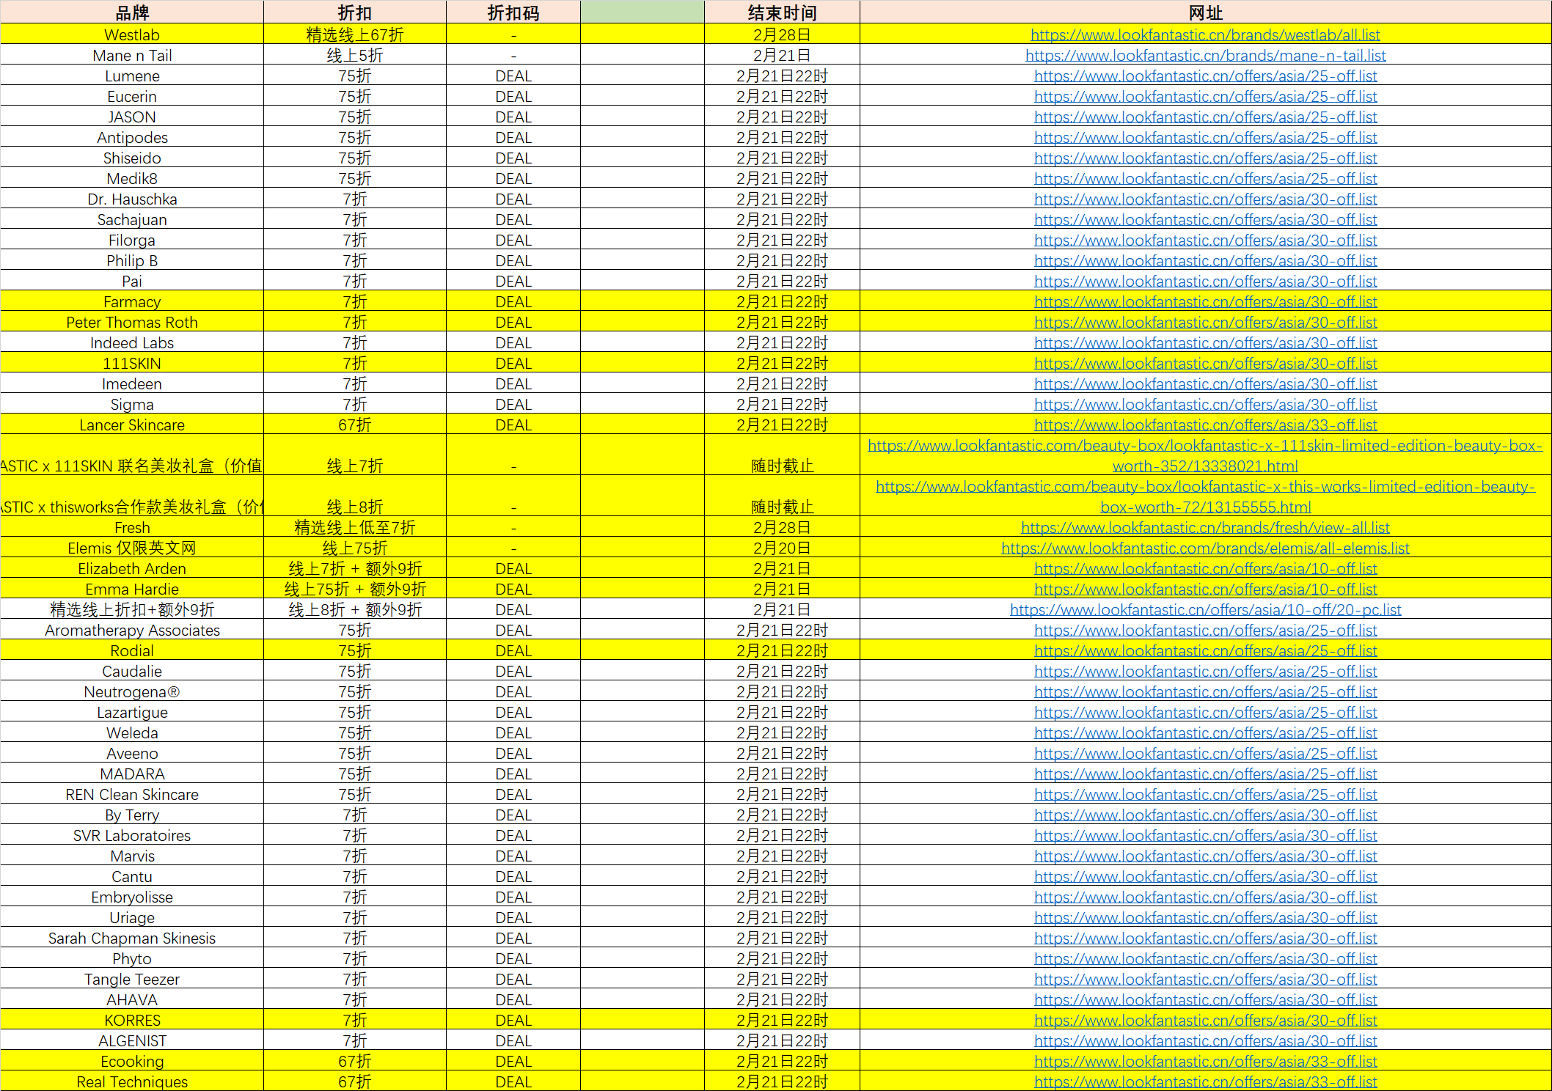Select the Antipodes brand cell
The width and height of the screenshot is (1552, 1091).
click(132, 137)
